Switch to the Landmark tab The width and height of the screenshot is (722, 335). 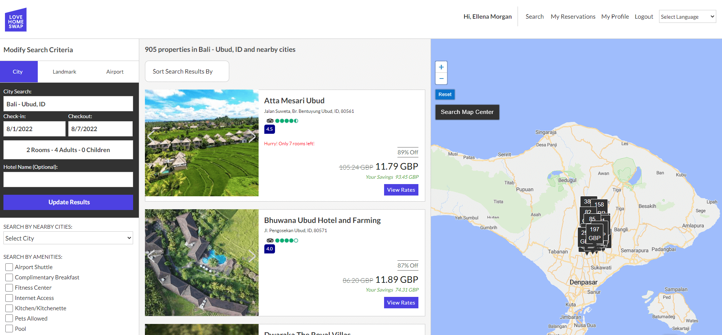click(64, 72)
